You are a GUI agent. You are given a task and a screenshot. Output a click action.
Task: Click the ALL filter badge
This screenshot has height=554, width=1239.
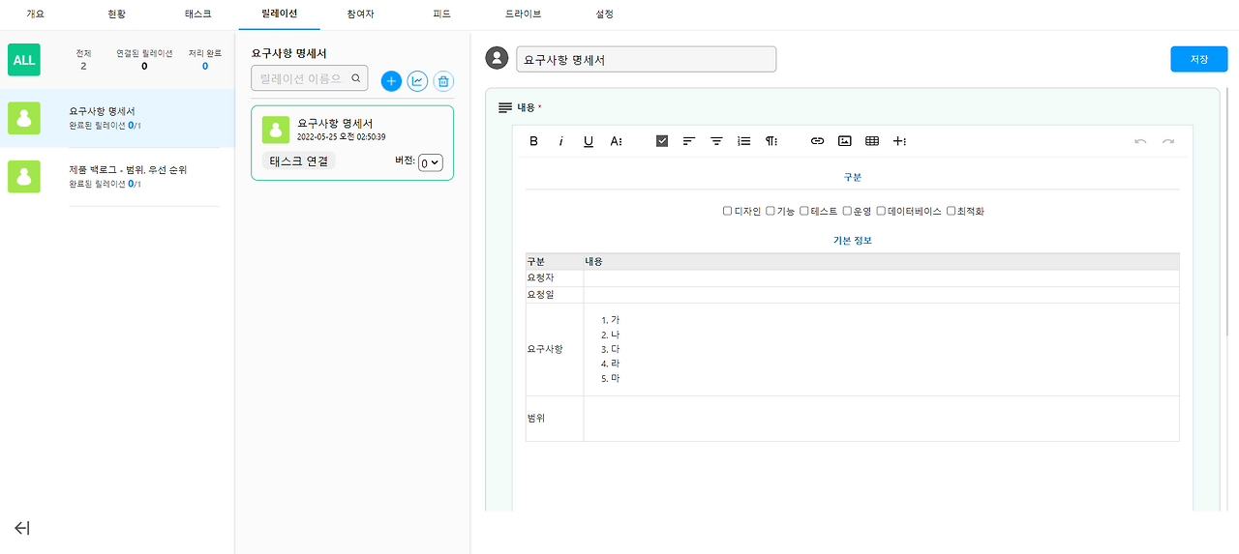(x=24, y=59)
